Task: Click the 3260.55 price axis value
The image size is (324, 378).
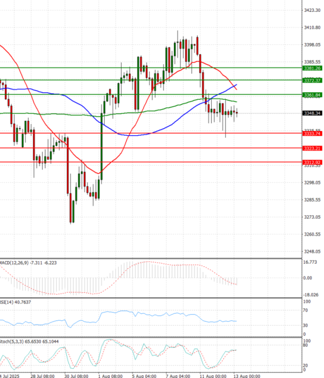Action: coord(312,234)
